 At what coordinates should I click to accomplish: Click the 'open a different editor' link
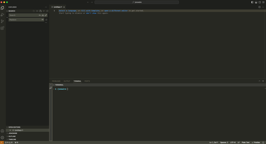click(116, 11)
